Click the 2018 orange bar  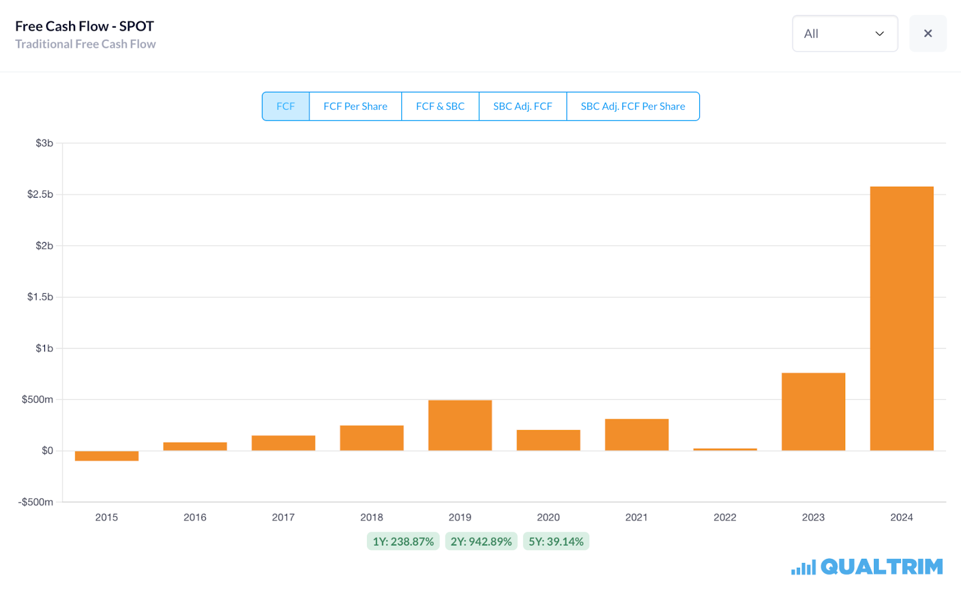click(372, 438)
